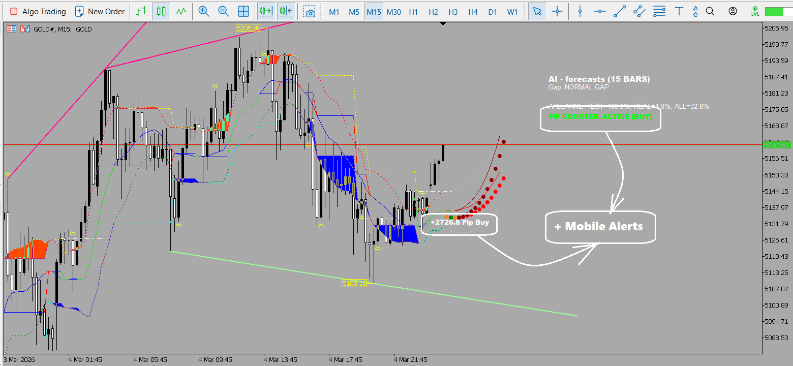
Task: Select the pink upper trendline
Action: click(198, 46)
